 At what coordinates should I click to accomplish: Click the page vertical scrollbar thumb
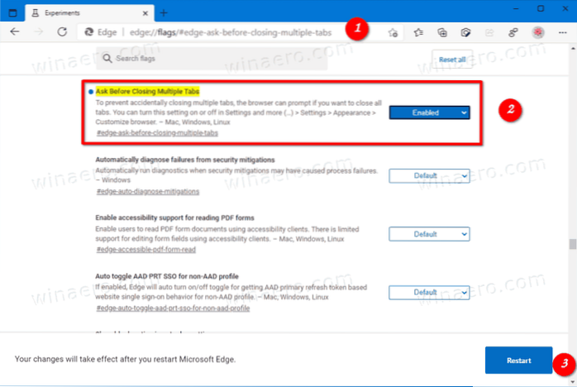[570, 245]
